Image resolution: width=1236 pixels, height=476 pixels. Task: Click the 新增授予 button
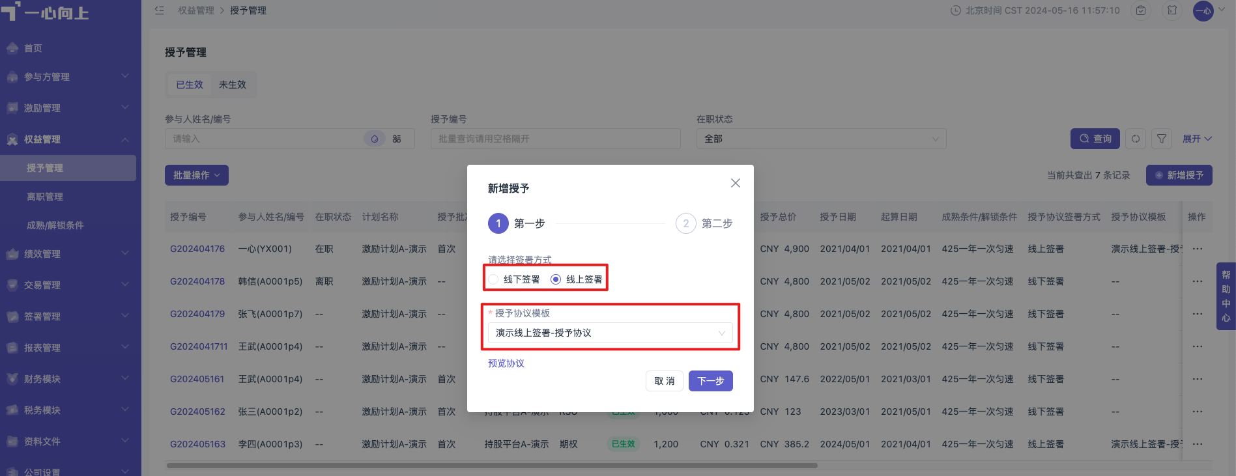1179,175
